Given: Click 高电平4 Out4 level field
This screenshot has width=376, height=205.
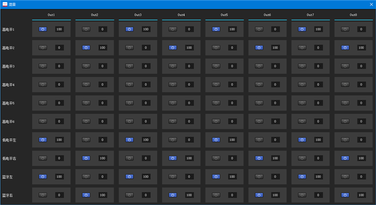Looking at the screenshot, I should tap(189, 84).
